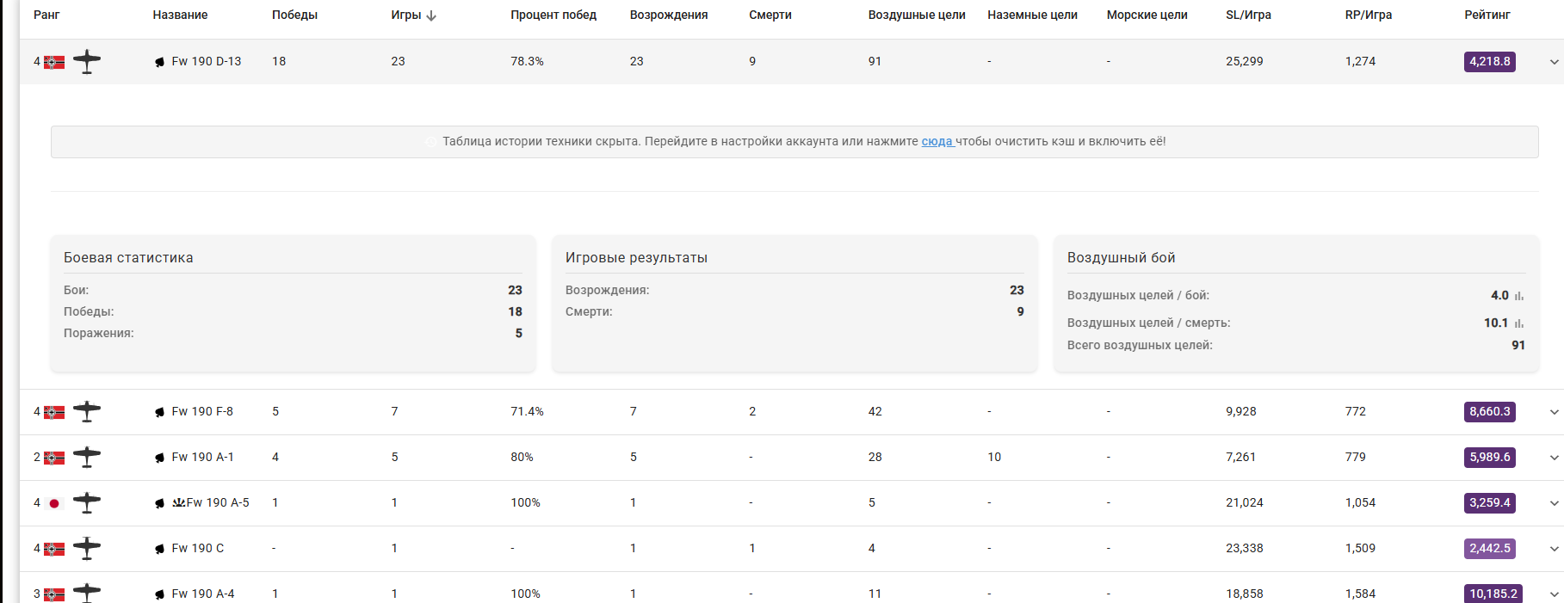Image resolution: width=1564 pixels, height=603 pixels.
Task: Click the premium emblem beside Fw 190 A-5
Action: pos(178,502)
